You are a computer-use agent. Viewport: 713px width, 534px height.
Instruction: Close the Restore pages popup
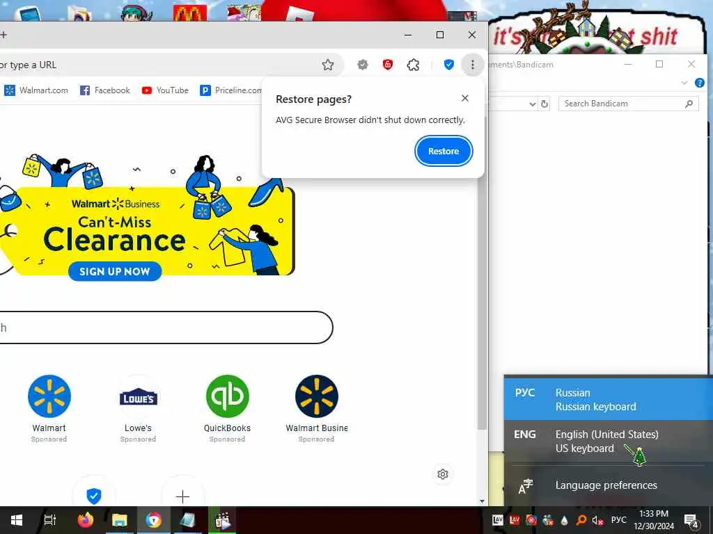coord(464,98)
